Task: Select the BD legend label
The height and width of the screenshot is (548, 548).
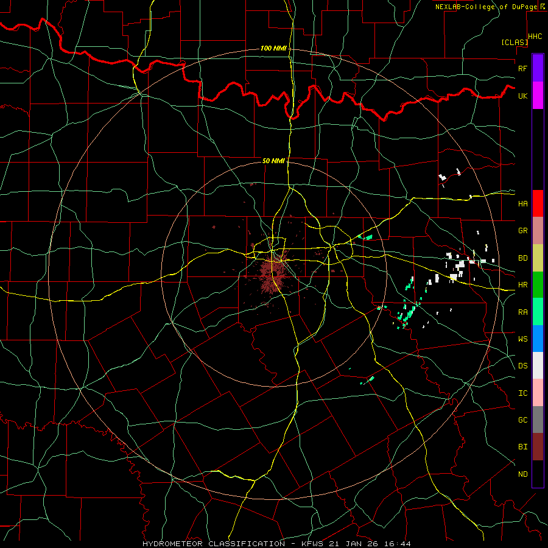Action: tap(522, 258)
